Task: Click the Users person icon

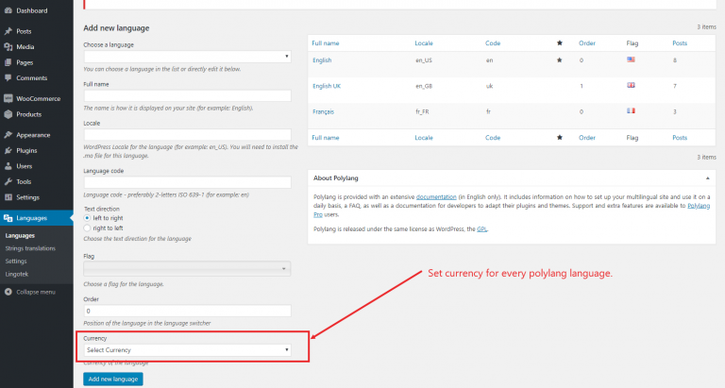Action: click(x=8, y=166)
